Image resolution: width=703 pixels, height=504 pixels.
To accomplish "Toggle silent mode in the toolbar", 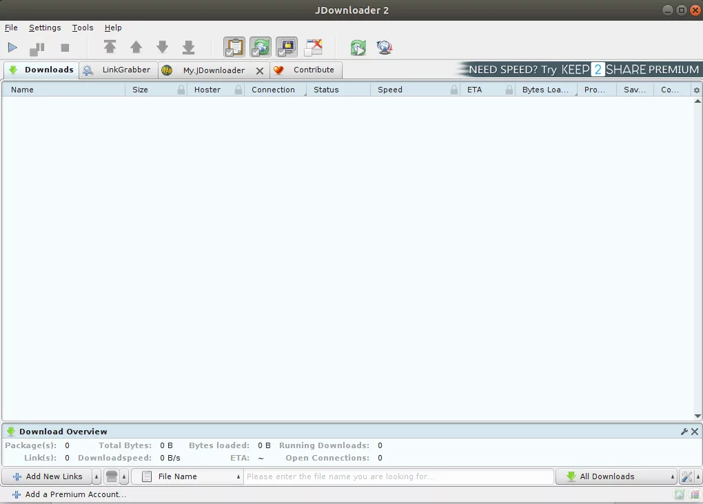I will (314, 48).
